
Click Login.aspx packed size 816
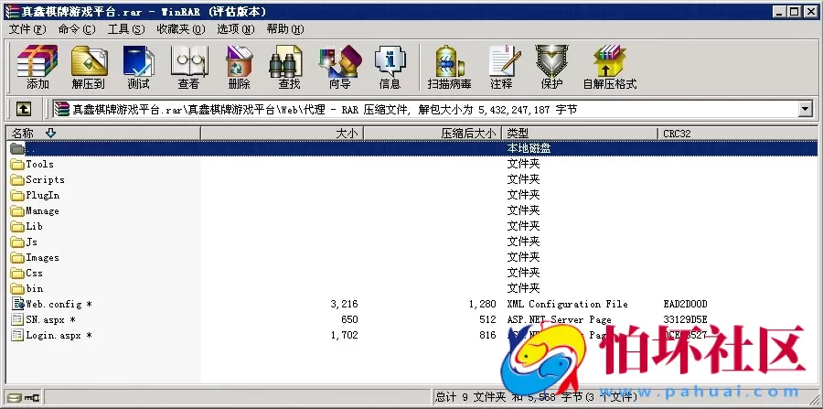click(x=487, y=335)
